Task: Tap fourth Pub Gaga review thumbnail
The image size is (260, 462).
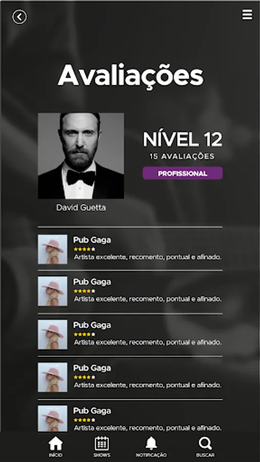Action: click(52, 377)
